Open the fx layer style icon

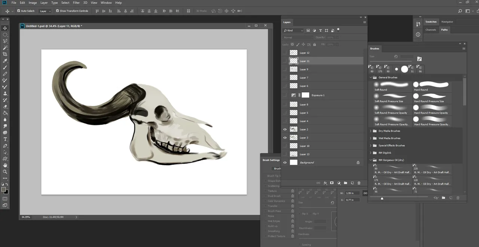[x=325, y=183]
